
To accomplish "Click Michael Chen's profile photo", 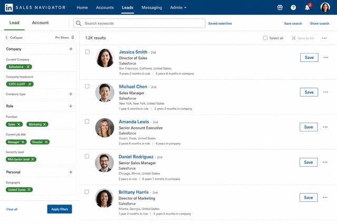I will 105,93.
